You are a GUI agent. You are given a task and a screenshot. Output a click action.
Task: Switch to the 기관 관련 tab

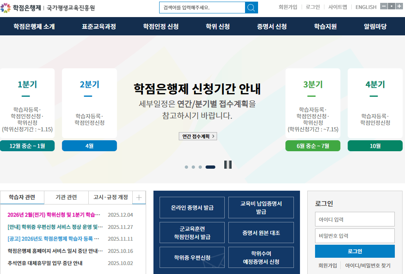66,198
